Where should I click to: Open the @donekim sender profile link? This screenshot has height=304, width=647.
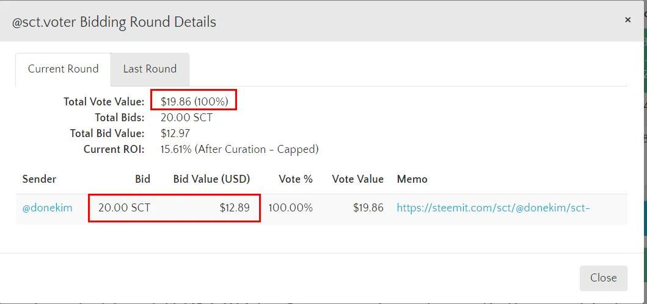coord(47,208)
